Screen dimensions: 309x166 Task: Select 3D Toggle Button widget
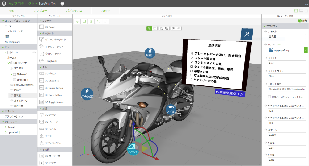(x=54, y=102)
